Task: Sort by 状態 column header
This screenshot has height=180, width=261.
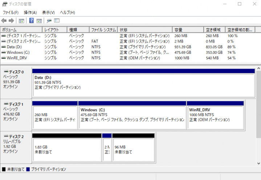Action: click(145, 30)
